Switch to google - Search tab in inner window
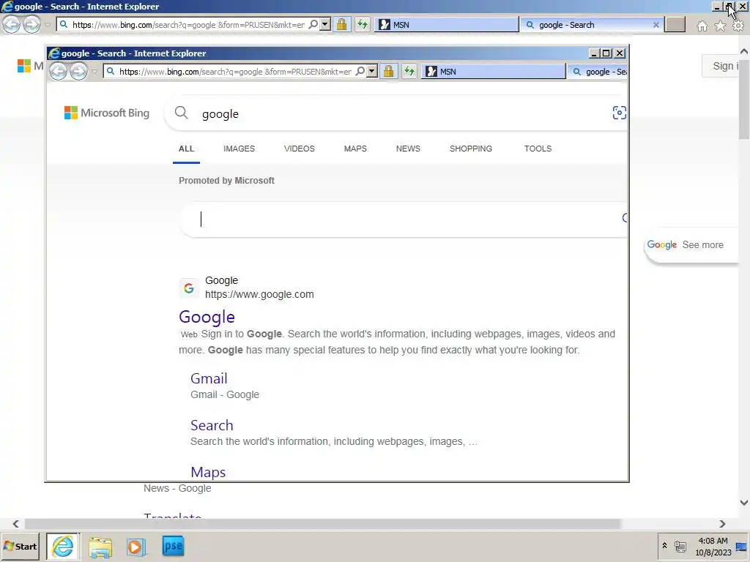 tap(598, 72)
